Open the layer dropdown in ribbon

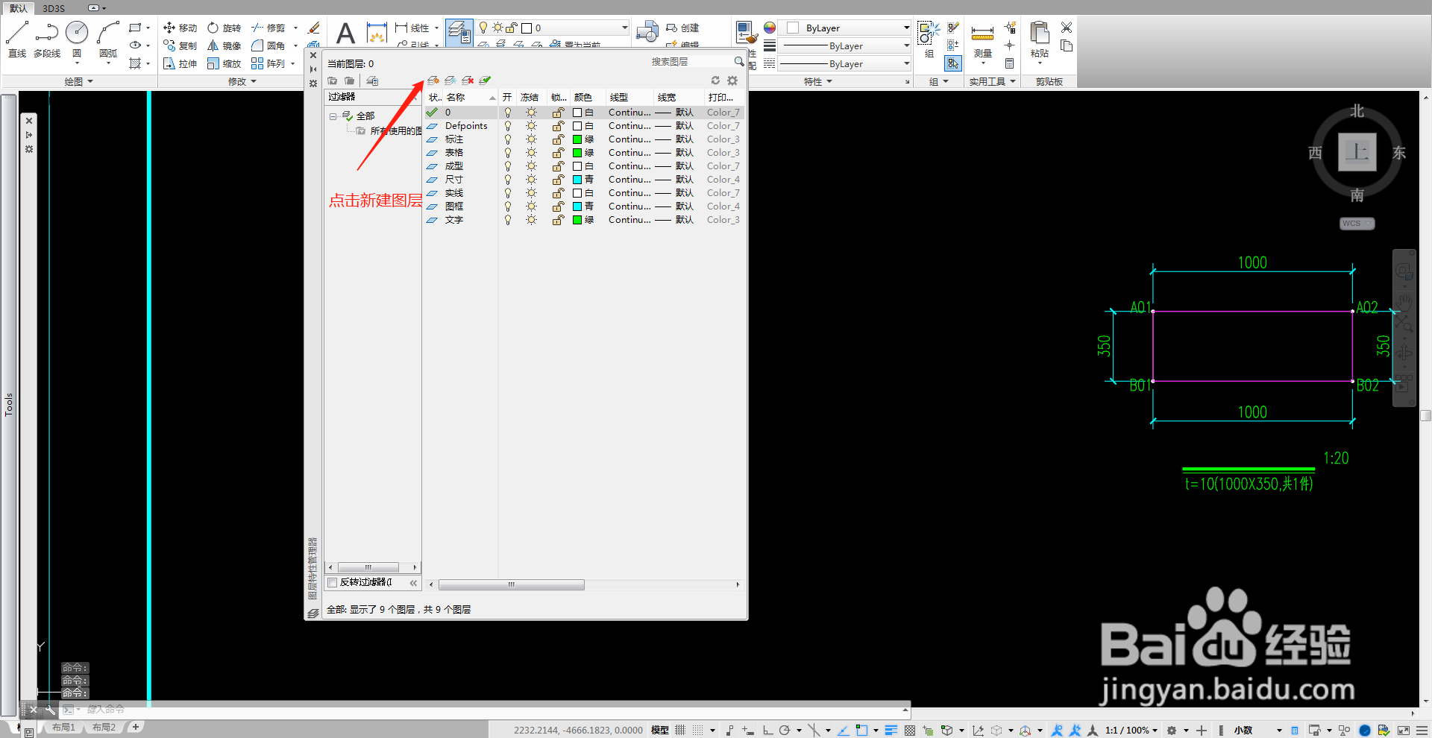[625, 28]
